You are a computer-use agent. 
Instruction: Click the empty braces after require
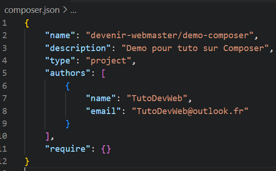pos(106,149)
